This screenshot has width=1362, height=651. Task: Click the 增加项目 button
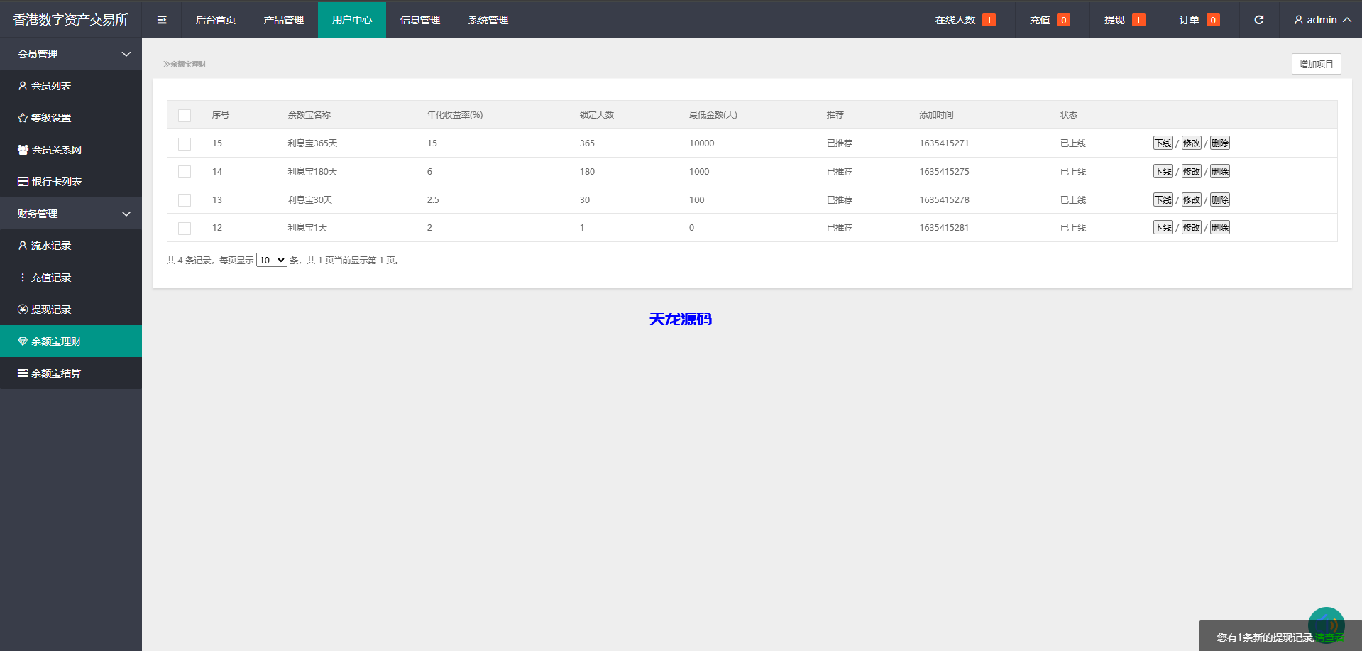(1316, 64)
